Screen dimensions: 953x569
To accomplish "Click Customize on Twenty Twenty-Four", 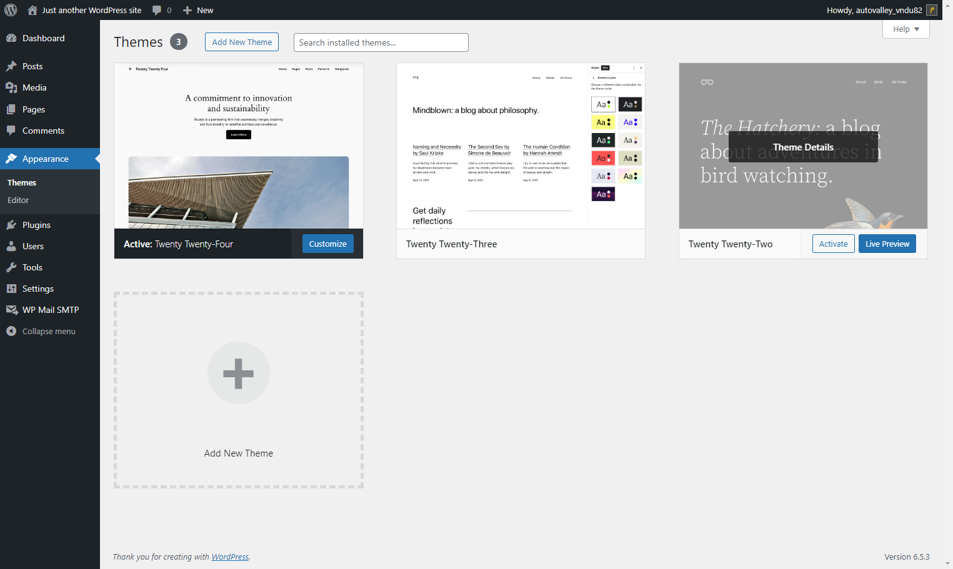I will coord(328,244).
